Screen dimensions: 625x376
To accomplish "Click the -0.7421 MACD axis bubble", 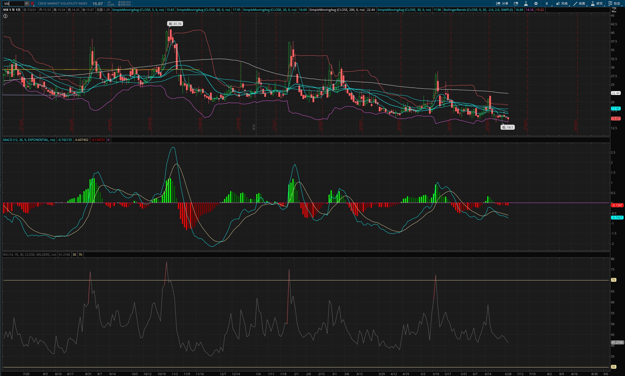I will [x=617, y=218].
